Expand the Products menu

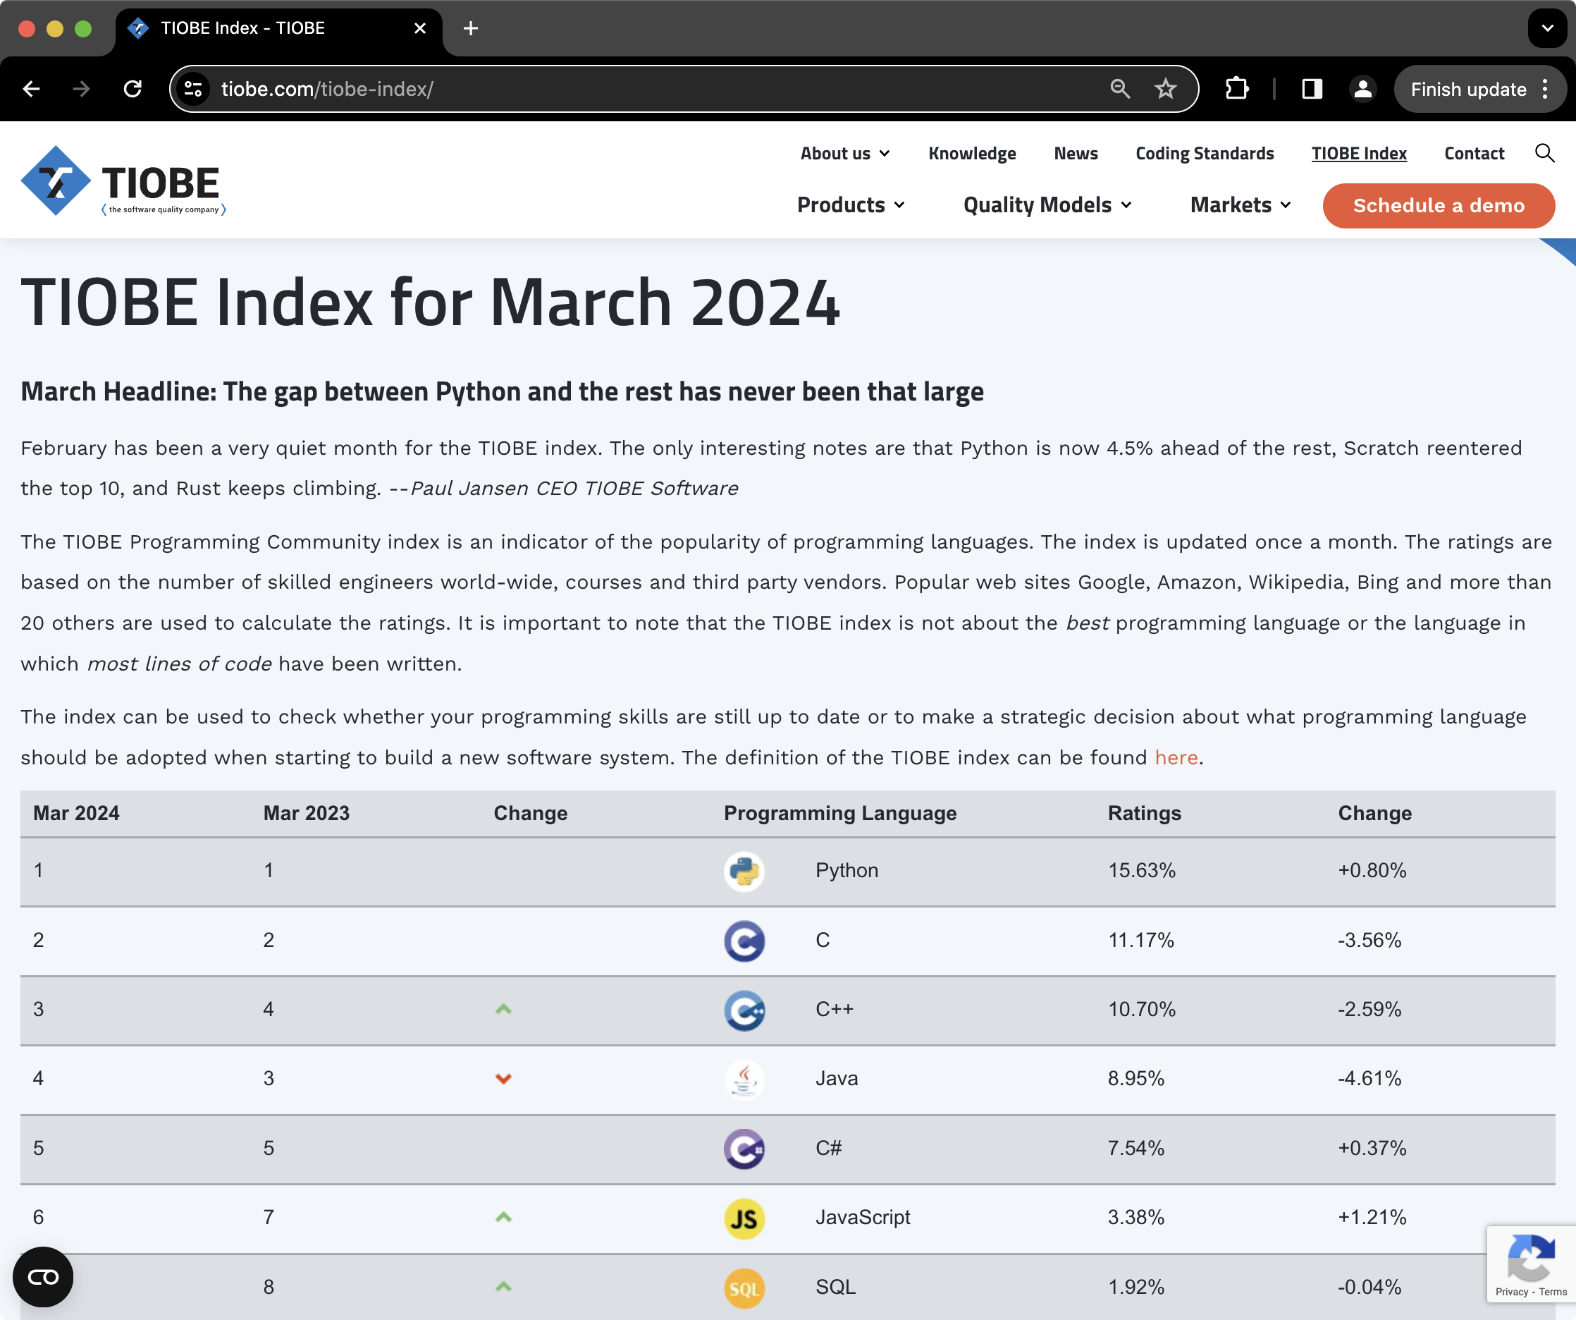tap(851, 205)
